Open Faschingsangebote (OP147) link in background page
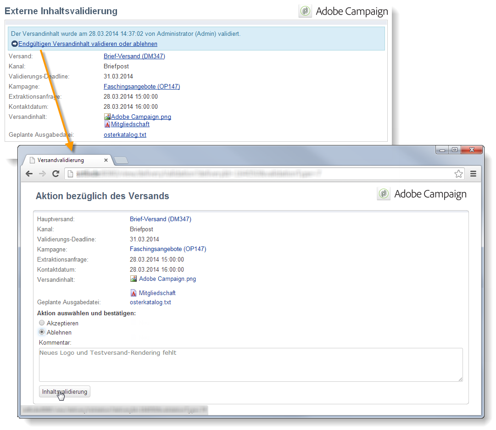 pos(142,86)
